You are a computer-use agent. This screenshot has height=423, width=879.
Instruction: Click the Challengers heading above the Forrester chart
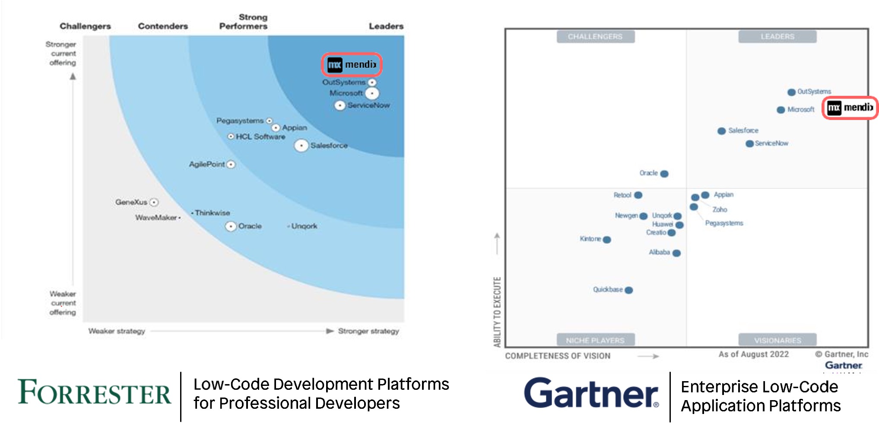click(x=85, y=26)
